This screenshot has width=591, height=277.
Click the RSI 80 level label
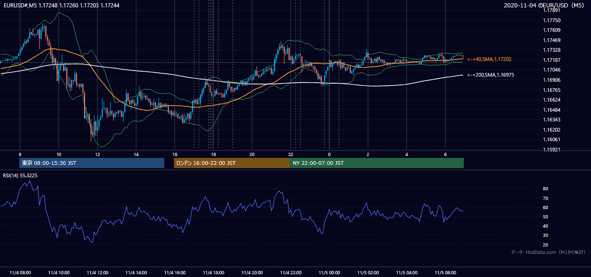tap(545, 189)
